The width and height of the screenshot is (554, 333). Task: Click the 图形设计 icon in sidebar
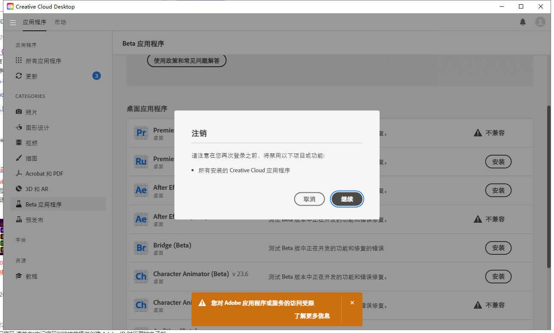pos(19,127)
